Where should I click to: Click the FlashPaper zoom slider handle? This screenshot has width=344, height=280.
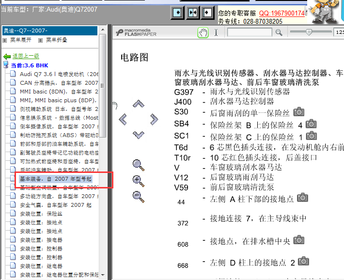pos(309,32)
